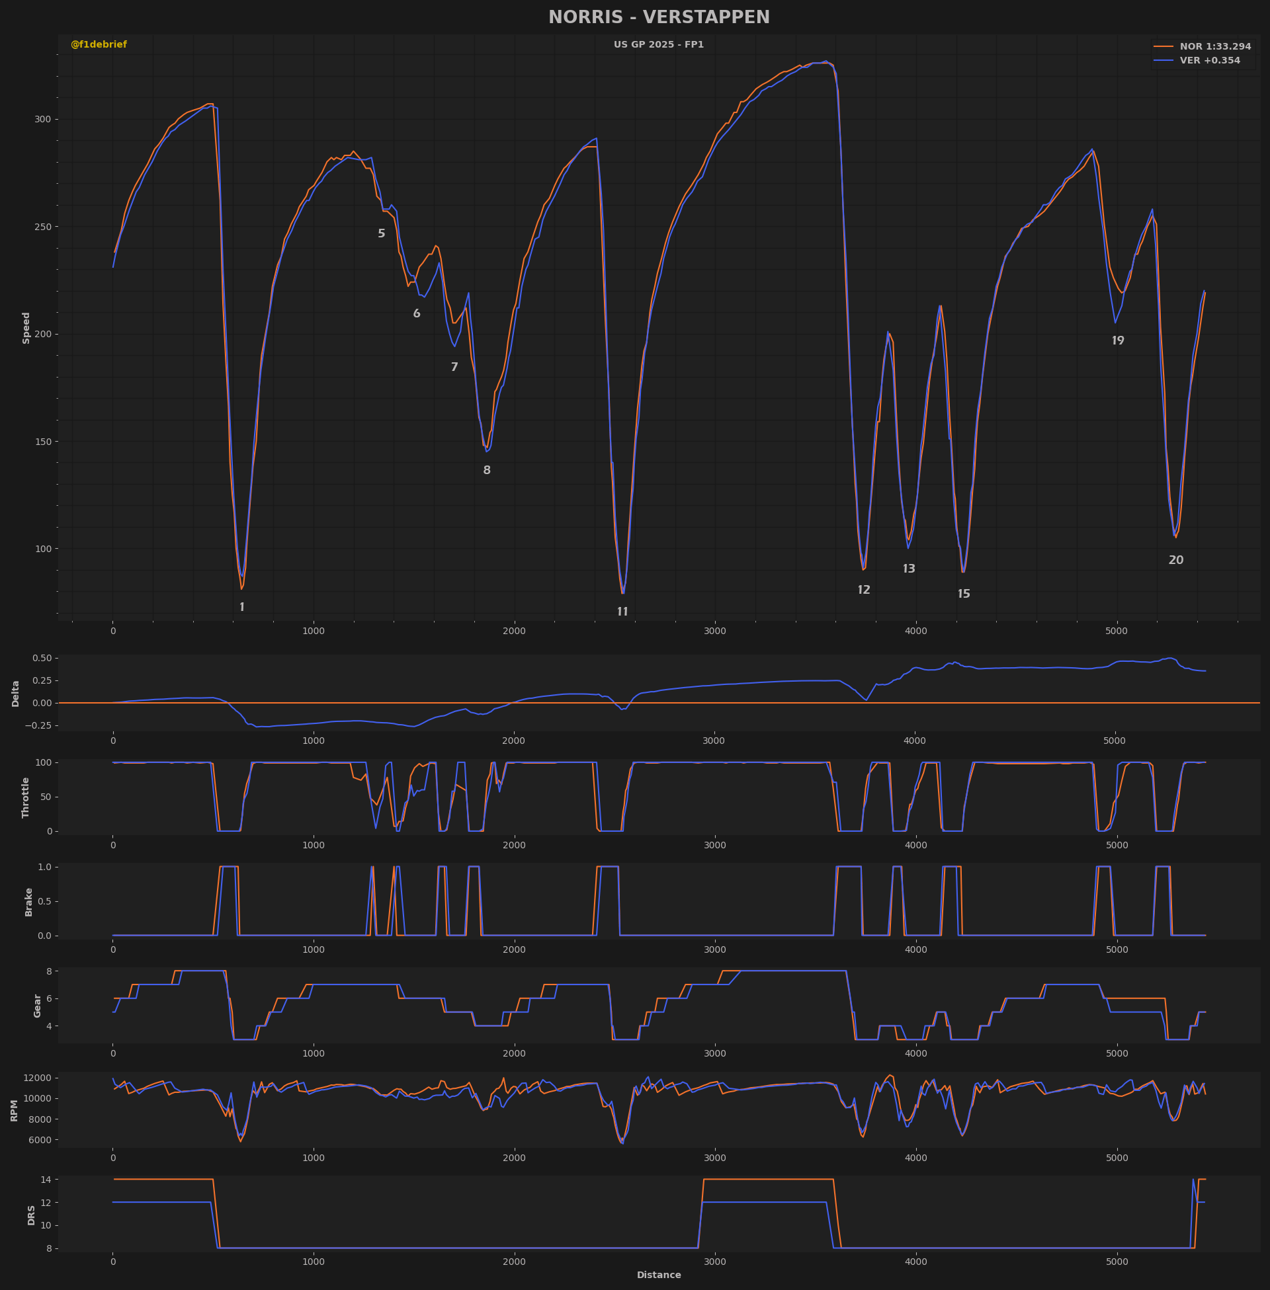Select the NOR 1:33.294 legend entry
The width and height of the screenshot is (1270, 1290).
(1202, 47)
